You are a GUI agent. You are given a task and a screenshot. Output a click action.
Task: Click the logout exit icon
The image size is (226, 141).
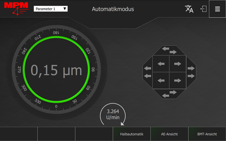[x=203, y=9]
